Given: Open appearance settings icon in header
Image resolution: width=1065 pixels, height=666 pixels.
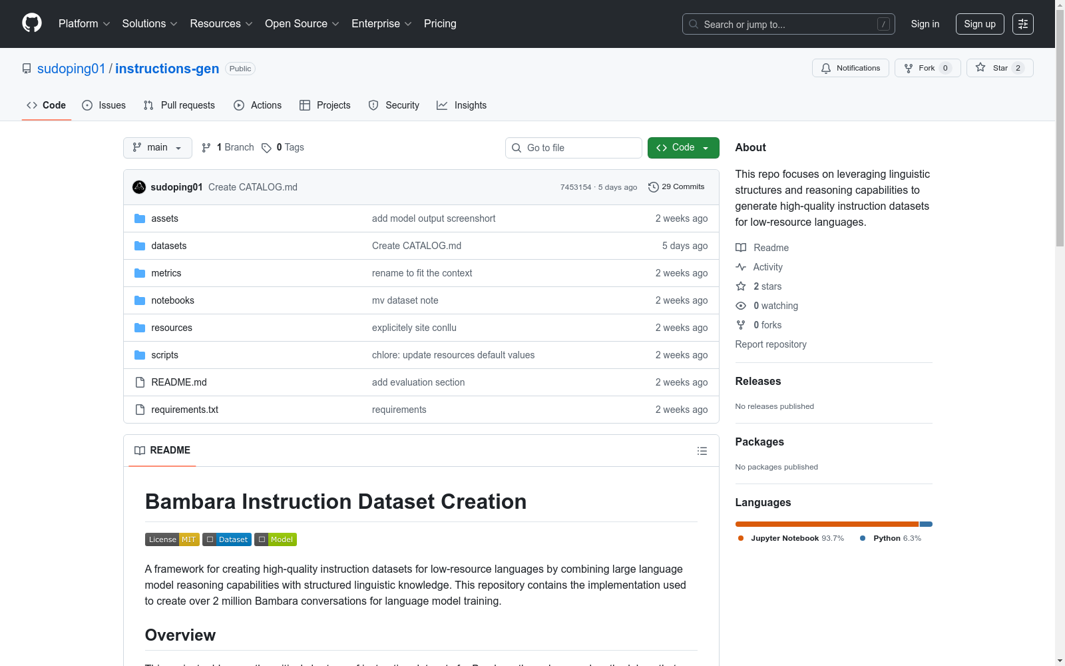Looking at the screenshot, I should 1023,24.
